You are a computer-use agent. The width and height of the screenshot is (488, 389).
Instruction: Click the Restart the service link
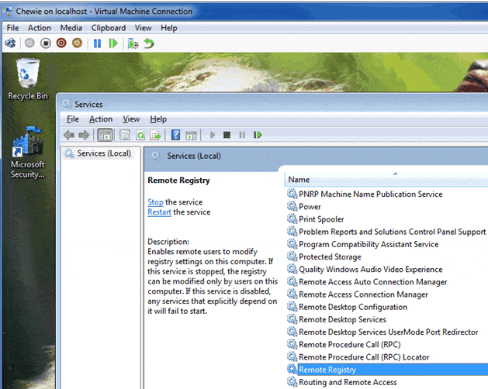point(160,212)
